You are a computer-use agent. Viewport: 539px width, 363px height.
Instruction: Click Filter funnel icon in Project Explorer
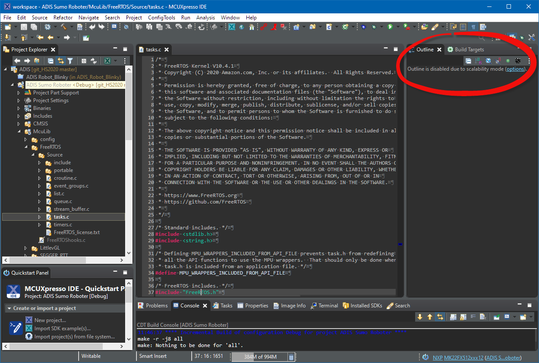point(70,61)
